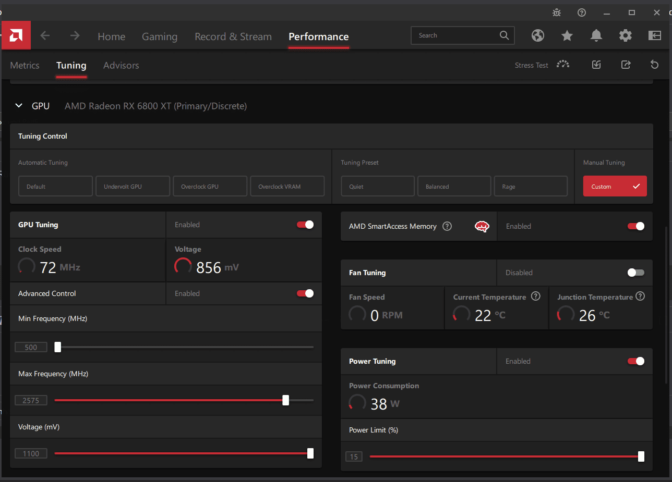The width and height of the screenshot is (672, 482).
Task: Go forward with the right arrow
Action: pos(75,35)
